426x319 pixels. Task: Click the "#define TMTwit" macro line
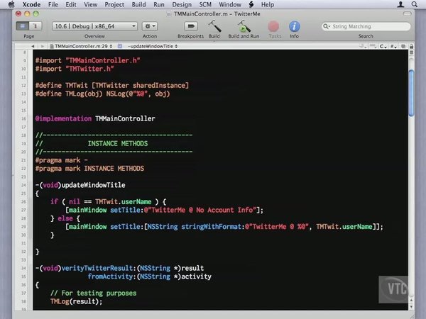point(112,85)
